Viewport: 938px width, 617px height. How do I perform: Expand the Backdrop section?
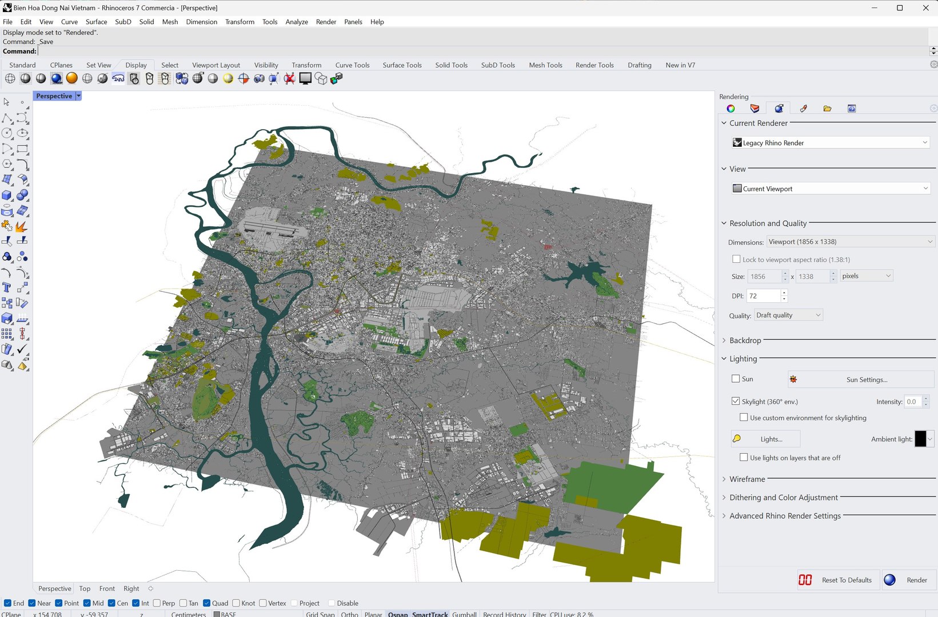point(745,340)
